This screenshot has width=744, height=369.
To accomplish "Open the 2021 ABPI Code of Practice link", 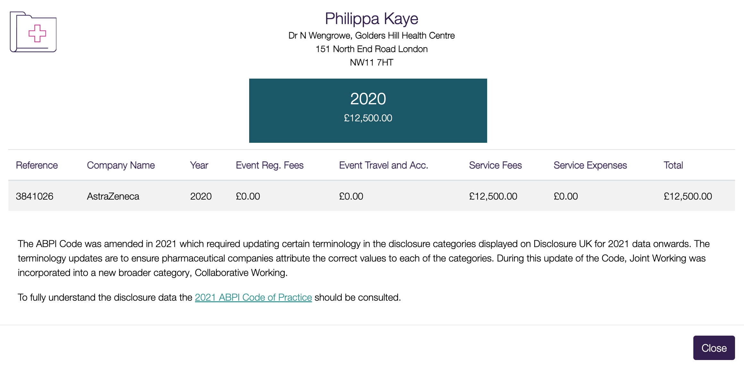I will pyautogui.click(x=253, y=297).
